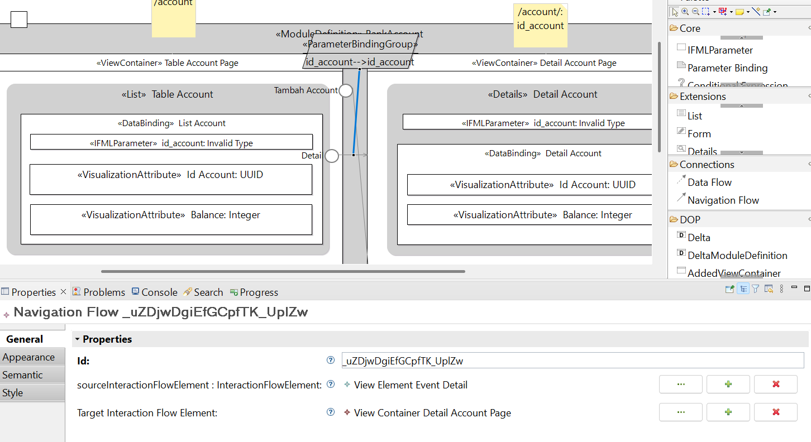811x442 pixels.
Task: Collapse the Connections palette drawer
Action: click(740, 164)
